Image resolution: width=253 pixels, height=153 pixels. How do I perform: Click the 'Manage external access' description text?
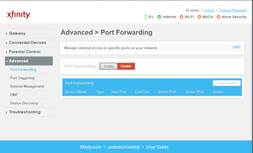click(x=111, y=48)
